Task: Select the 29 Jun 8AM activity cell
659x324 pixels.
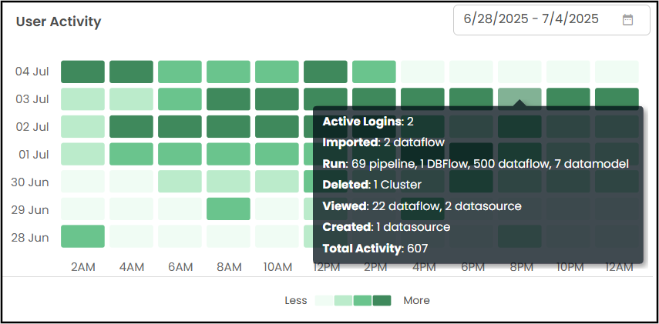Action: [x=228, y=209]
